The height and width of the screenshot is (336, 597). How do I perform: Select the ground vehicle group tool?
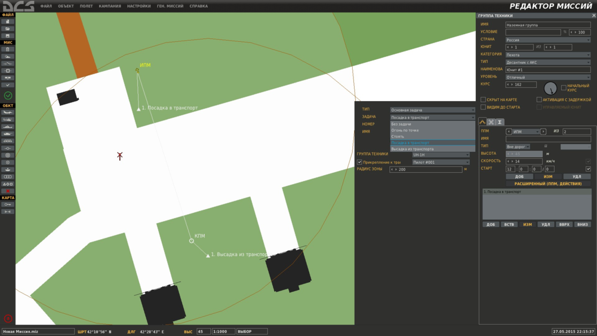point(8,134)
